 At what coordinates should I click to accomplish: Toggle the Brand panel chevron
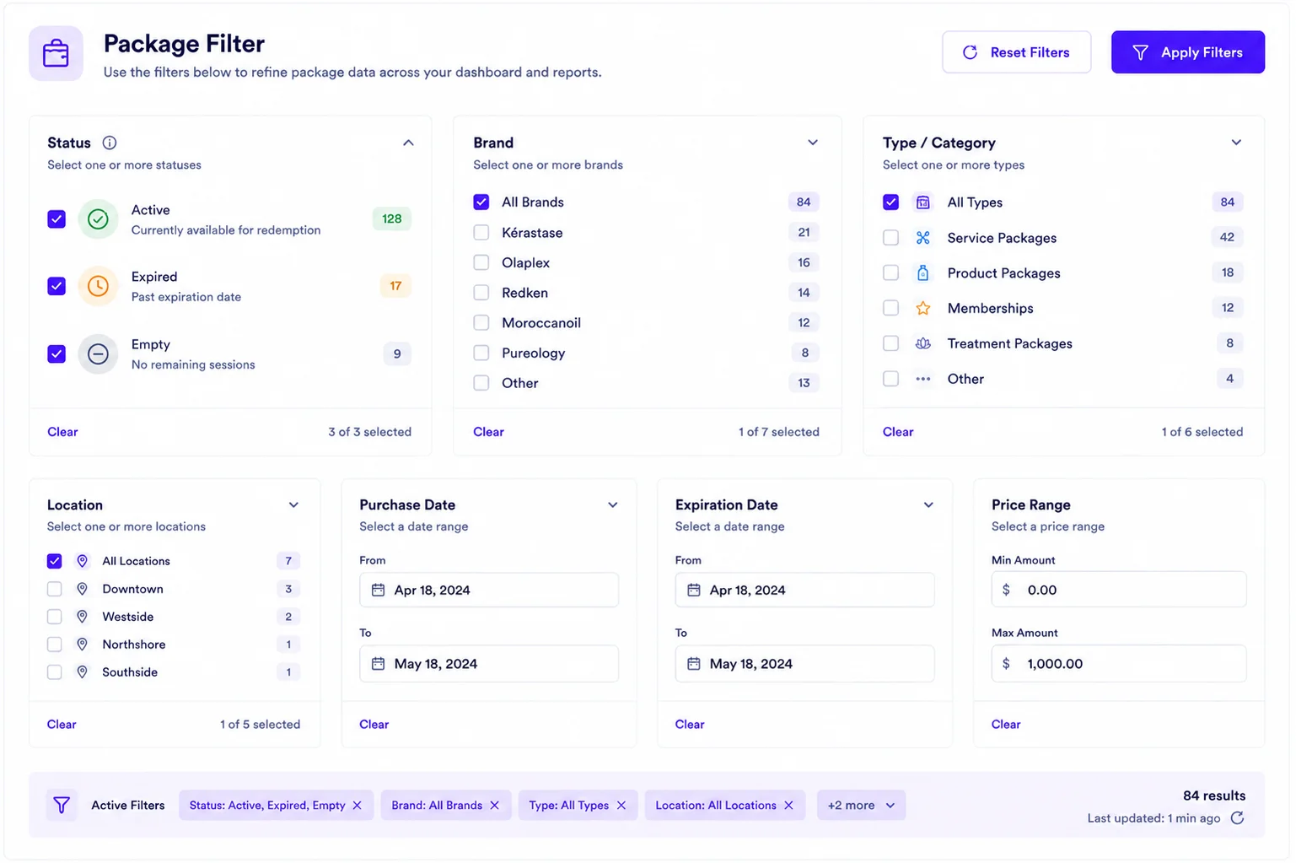pyautogui.click(x=813, y=143)
